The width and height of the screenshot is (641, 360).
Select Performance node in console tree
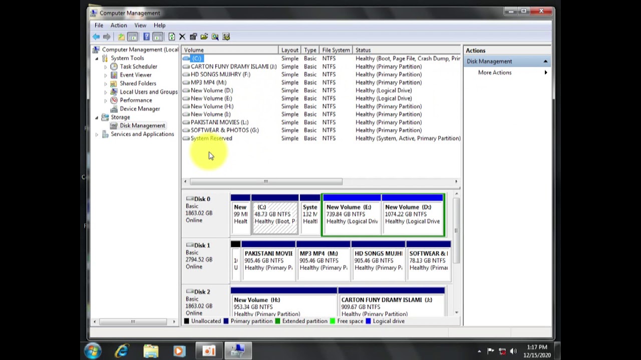click(x=136, y=100)
